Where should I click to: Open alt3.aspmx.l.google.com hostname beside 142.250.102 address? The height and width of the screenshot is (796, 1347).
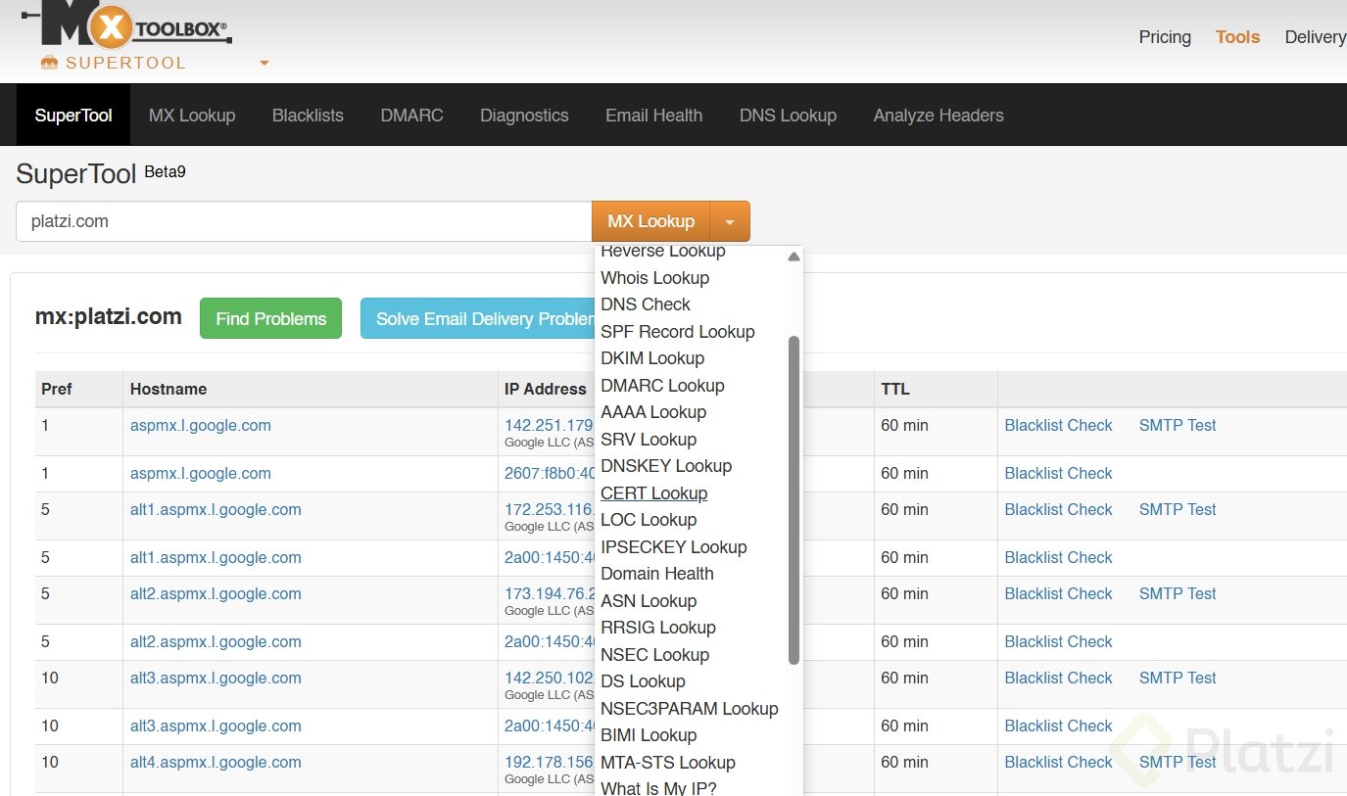point(216,679)
